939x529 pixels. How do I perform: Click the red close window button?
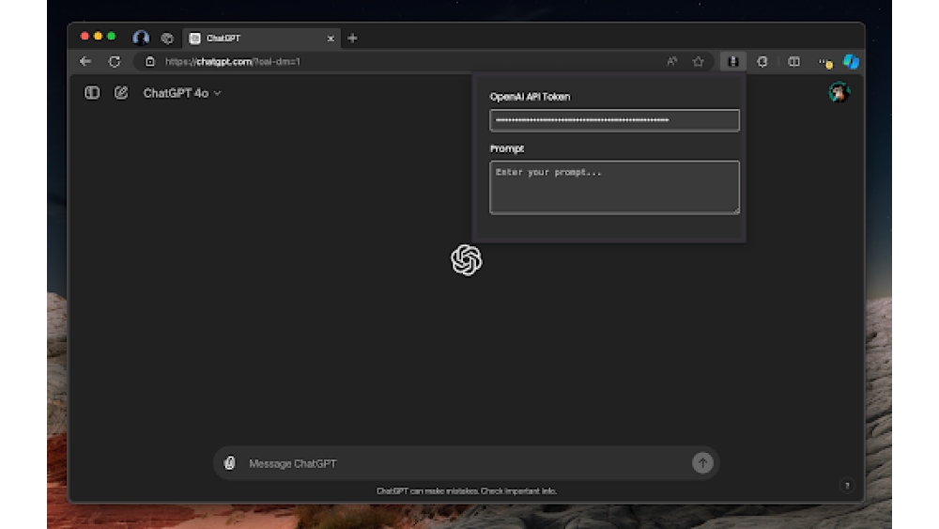click(85, 37)
